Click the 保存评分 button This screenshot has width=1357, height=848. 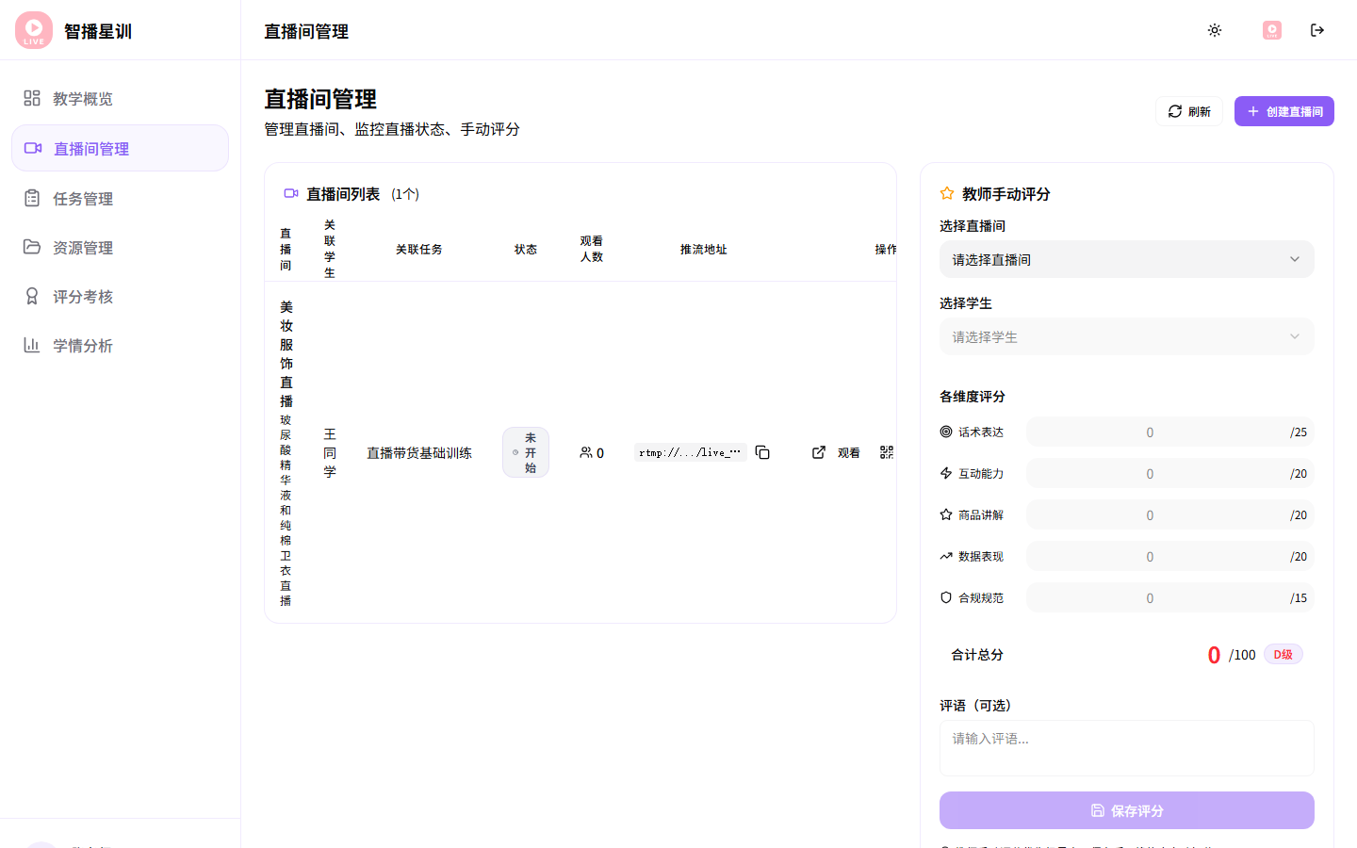[x=1126, y=810]
